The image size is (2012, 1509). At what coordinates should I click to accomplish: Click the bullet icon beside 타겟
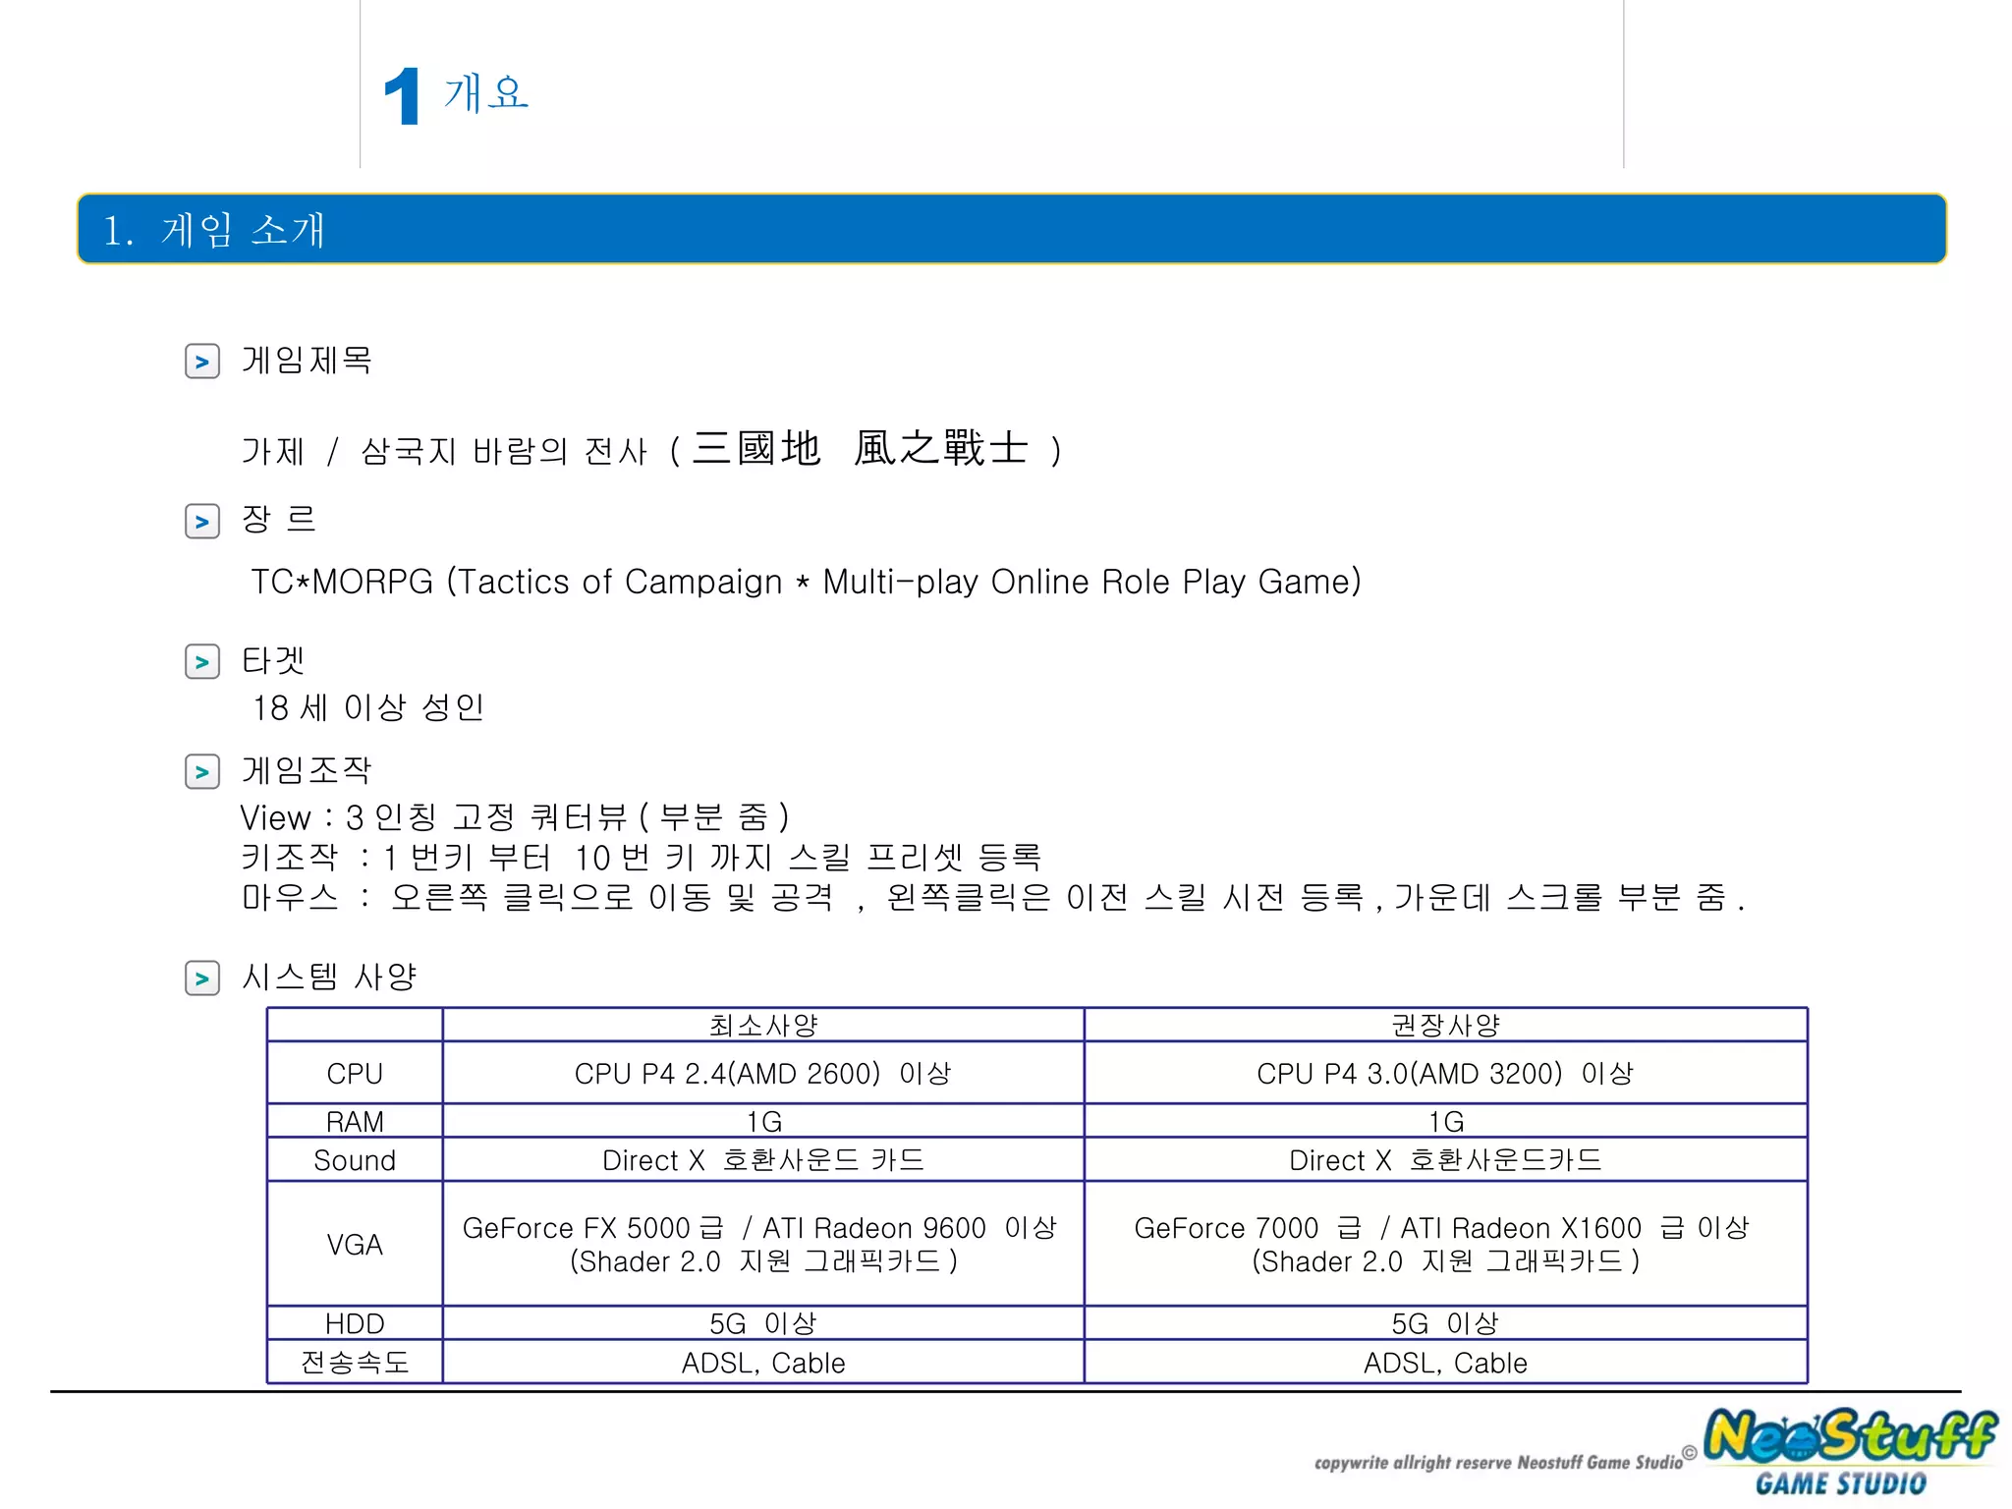[202, 661]
